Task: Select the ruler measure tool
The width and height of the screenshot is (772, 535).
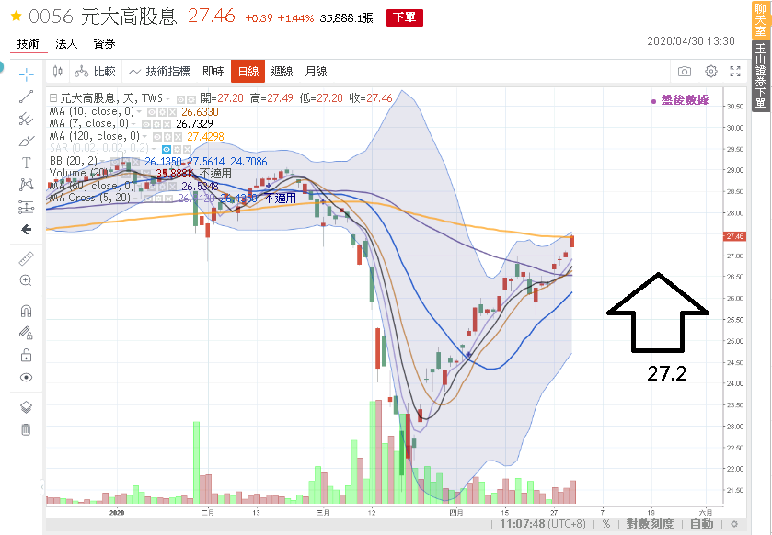Action: tap(26, 258)
